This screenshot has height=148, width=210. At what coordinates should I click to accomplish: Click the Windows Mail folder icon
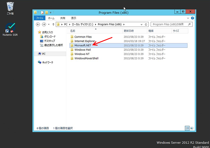(x=72, y=50)
